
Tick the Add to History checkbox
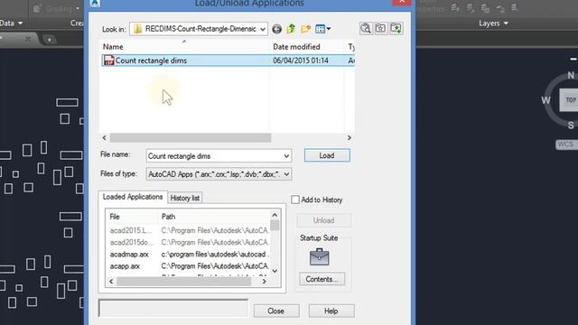[295, 200]
